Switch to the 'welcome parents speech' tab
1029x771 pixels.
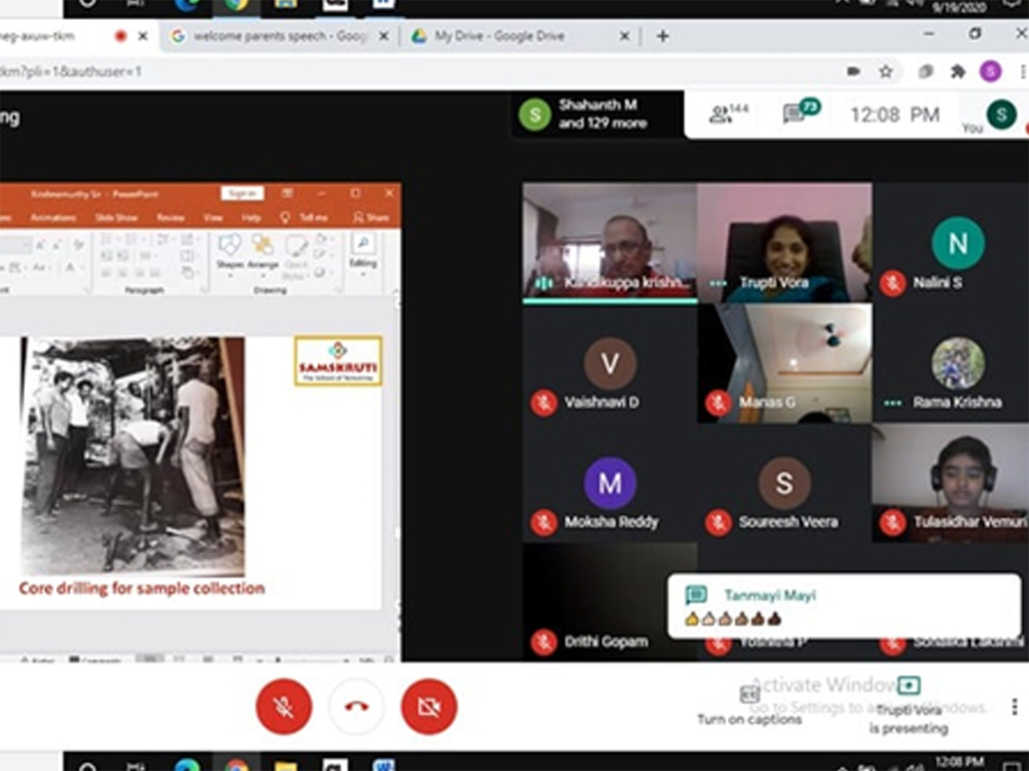click(279, 36)
